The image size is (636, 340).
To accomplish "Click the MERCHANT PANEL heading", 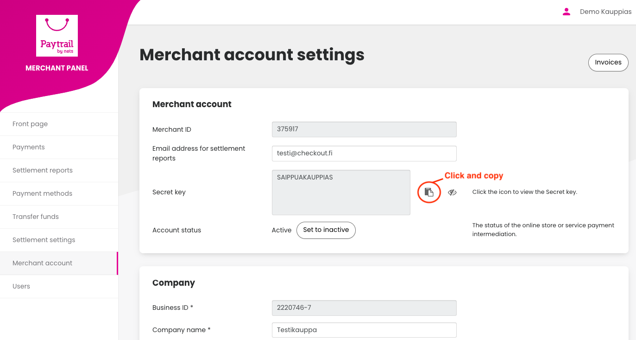I will click(57, 68).
